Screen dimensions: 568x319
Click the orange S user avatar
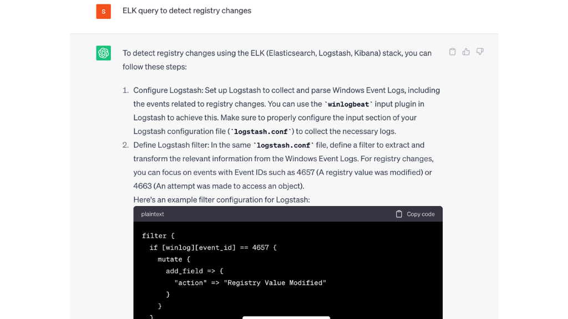coord(103,11)
